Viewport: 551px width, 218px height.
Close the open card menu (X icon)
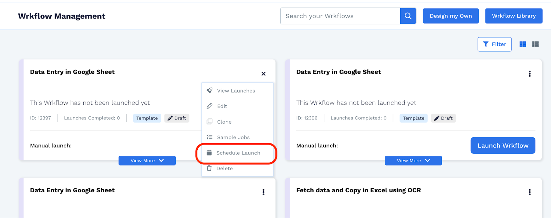tap(263, 74)
